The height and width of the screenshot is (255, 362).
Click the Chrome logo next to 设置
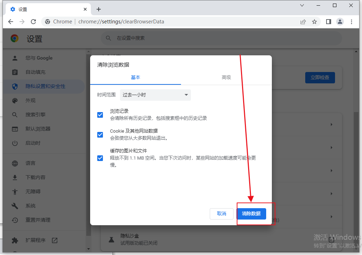tap(15, 38)
